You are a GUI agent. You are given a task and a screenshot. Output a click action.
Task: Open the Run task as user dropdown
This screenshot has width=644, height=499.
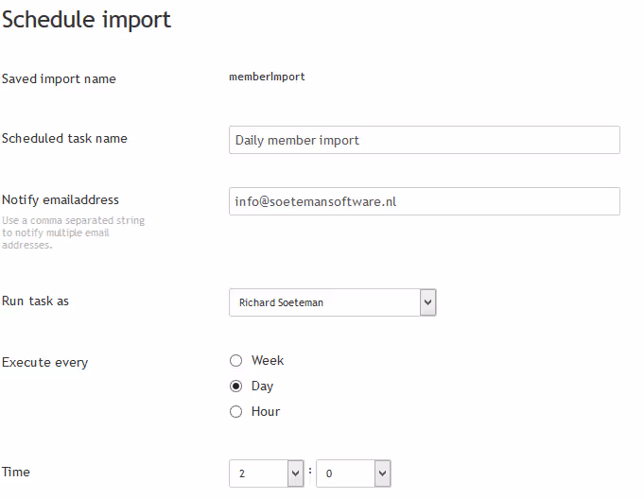point(332,302)
